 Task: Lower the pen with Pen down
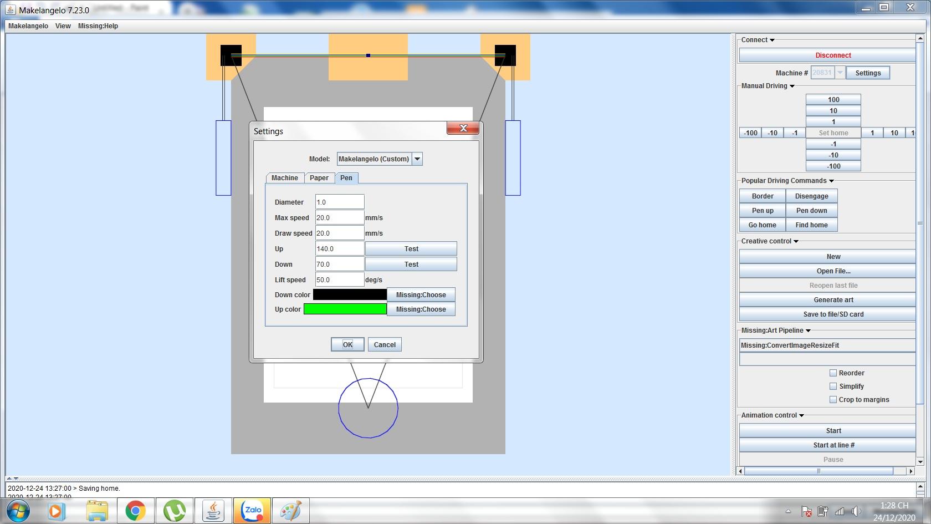[812, 210]
